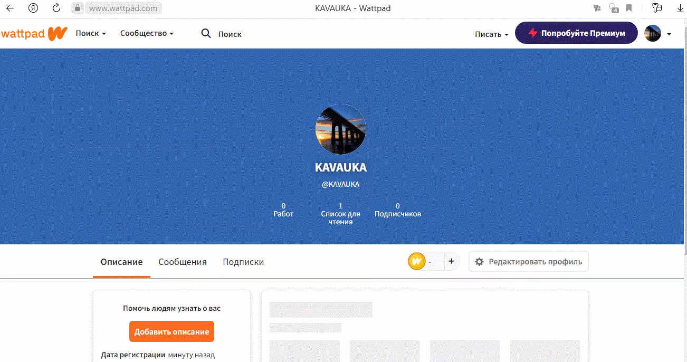This screenshot has height=362, width=687.
Task: Click Помочь людям узнать о вас text
Action: [171, 308]
